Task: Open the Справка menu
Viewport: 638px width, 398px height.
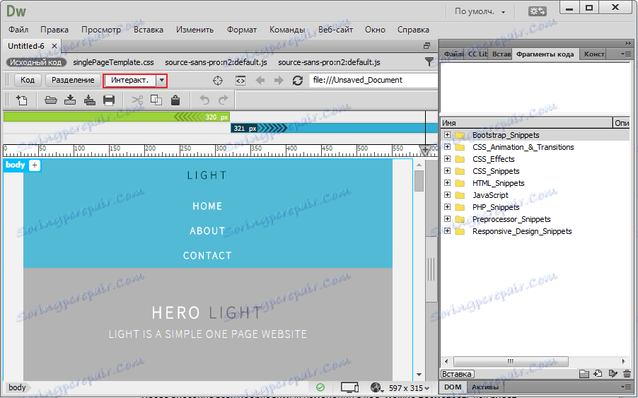Action: click(413, 30)
